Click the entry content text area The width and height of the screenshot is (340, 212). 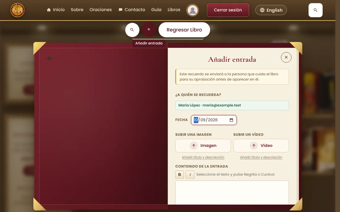(232, 193)
